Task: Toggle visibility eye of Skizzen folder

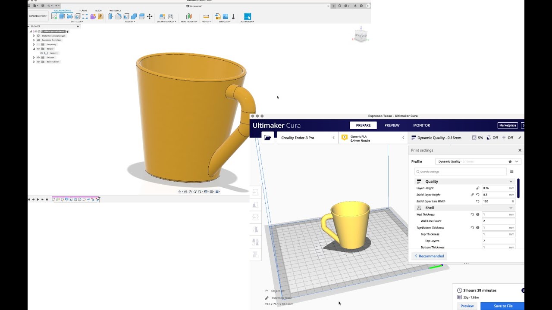Action: pyautogui.click(x=38, y=57)
